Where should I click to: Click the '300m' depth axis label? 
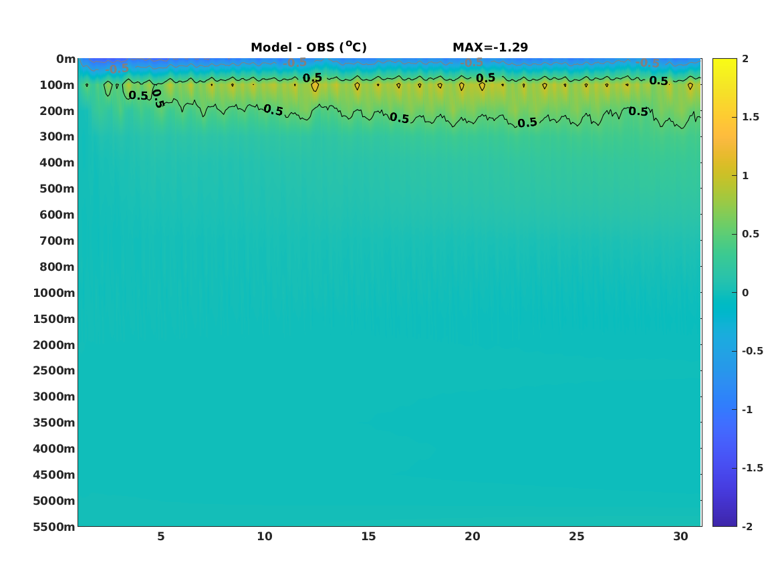pos(57,137)
